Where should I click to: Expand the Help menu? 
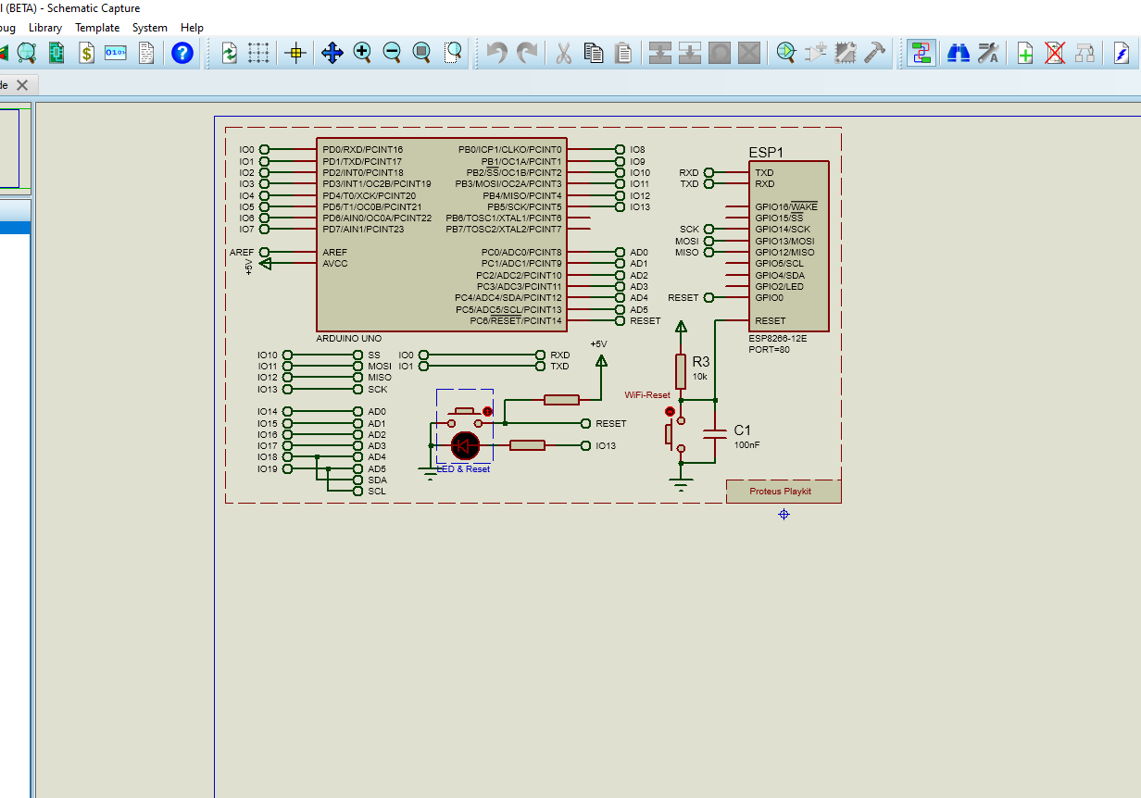point(192,27)
